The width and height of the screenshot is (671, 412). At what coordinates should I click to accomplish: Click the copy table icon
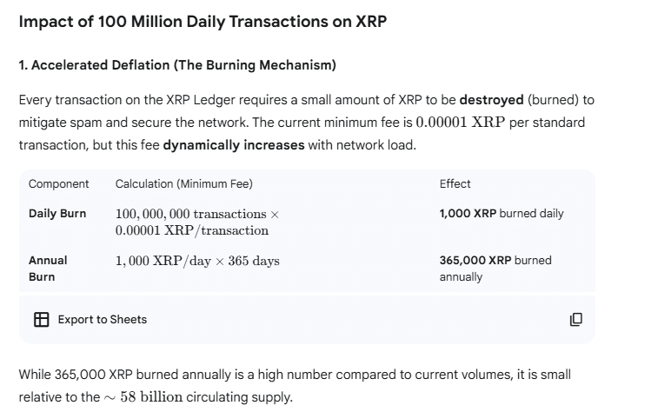click(x=575, y=319)
